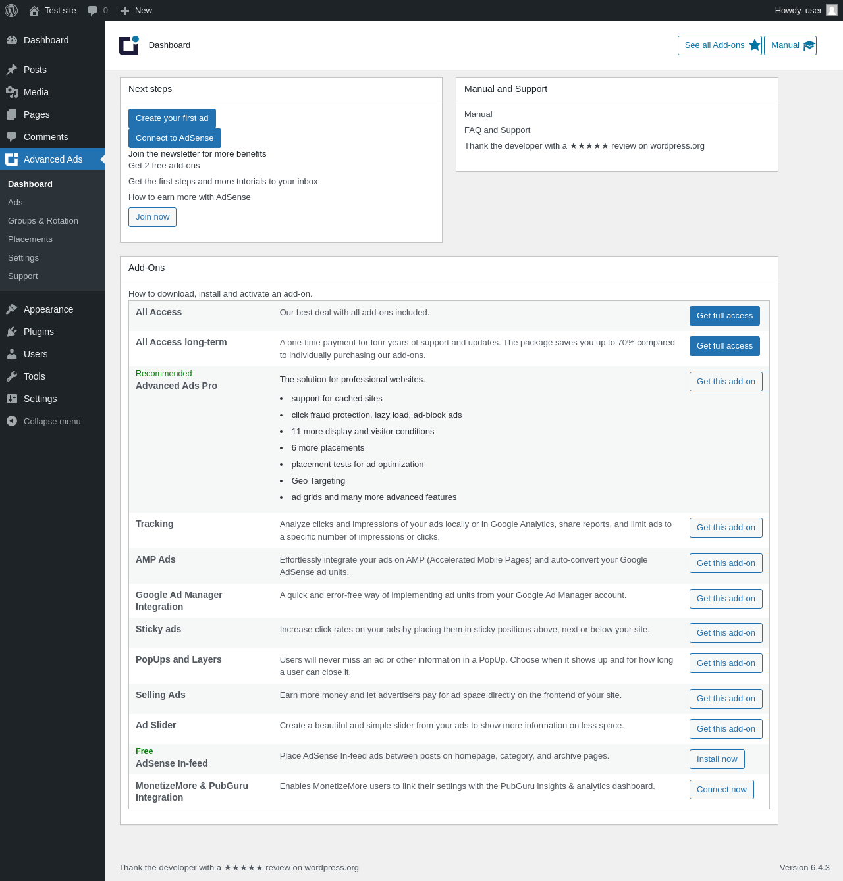
Task: Open the Media menu
Action: pos(53,92)
